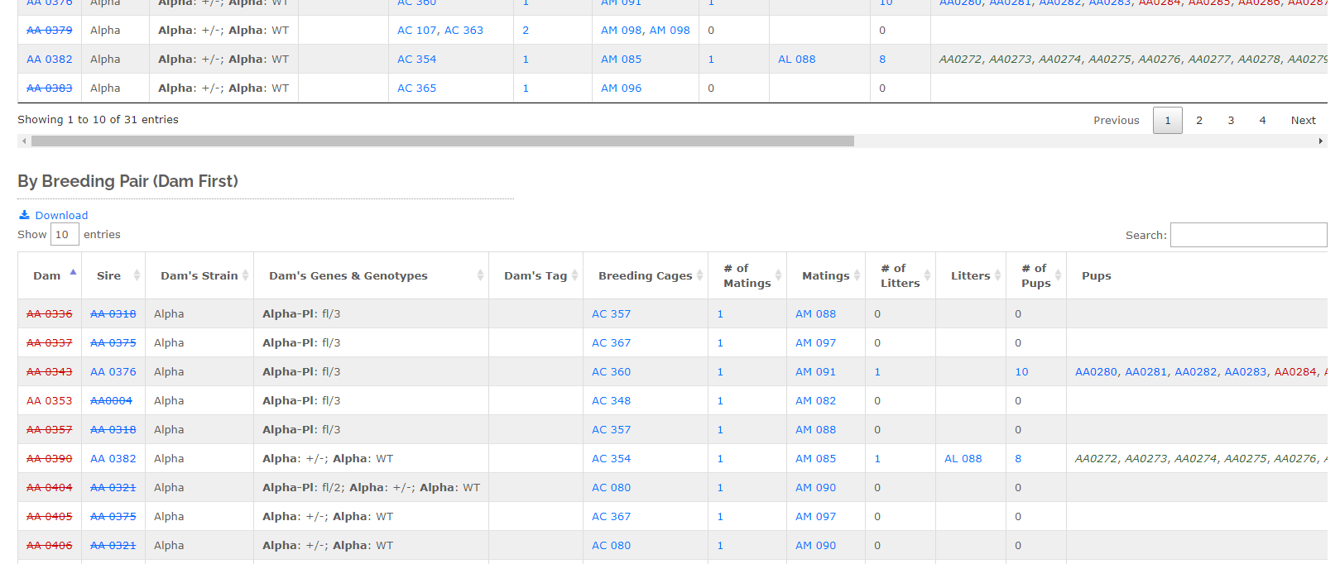Click sort arrows beside Dam's Genes & Genotypes
This screenshot has width=1340, height=564.
[480, 275]
